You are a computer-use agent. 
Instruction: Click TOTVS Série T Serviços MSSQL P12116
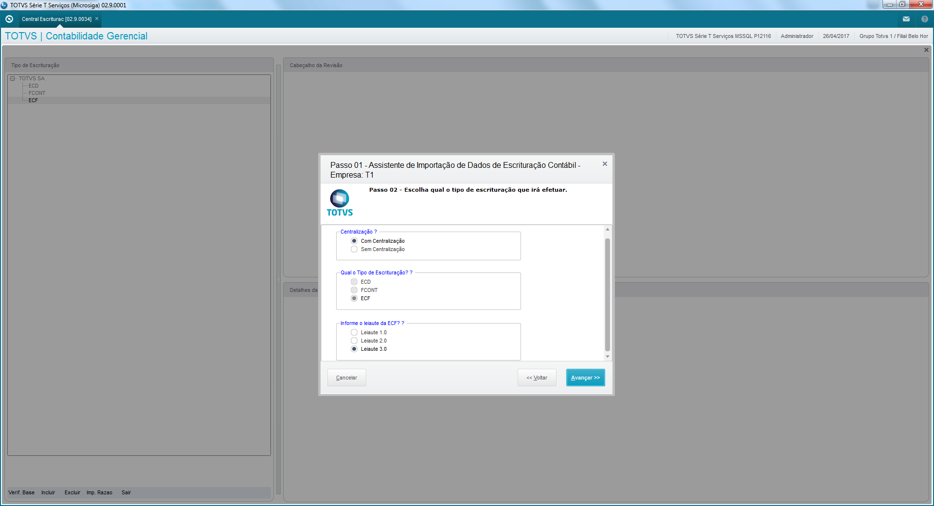723,36
